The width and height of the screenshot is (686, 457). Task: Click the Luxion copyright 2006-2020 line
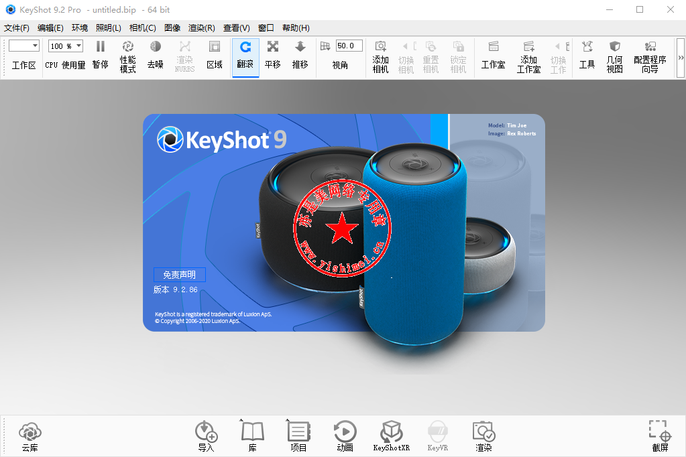pyautogui.click(x=198, y=321)
